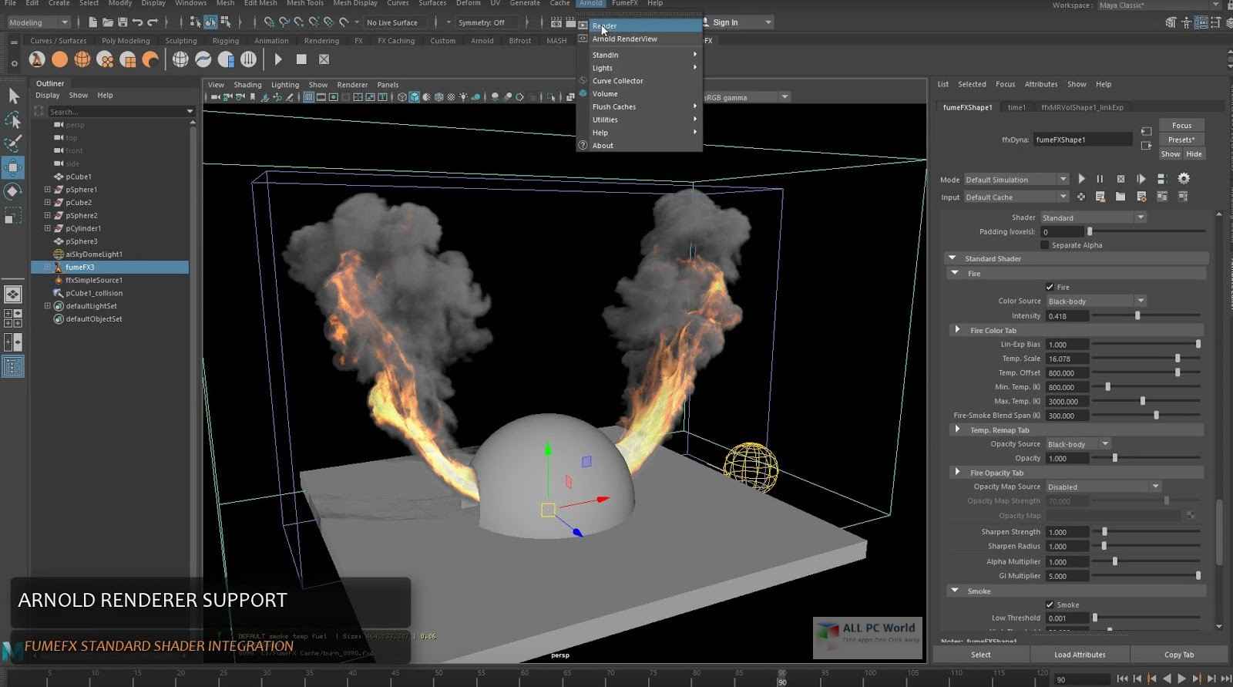Choose Arnold RenderView from the Arnold menu
Image resolution: width=1233 pixels, height=687 pixels.
click(624, 39)
